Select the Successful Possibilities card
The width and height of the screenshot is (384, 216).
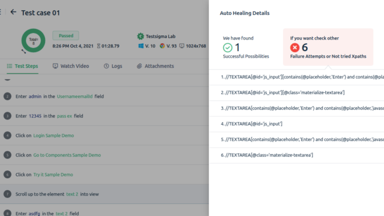246,47
